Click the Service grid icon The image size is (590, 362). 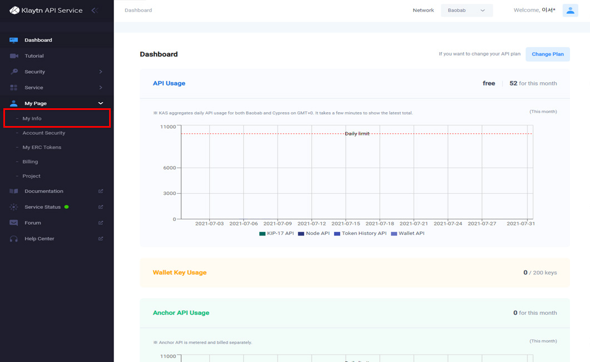13,88
